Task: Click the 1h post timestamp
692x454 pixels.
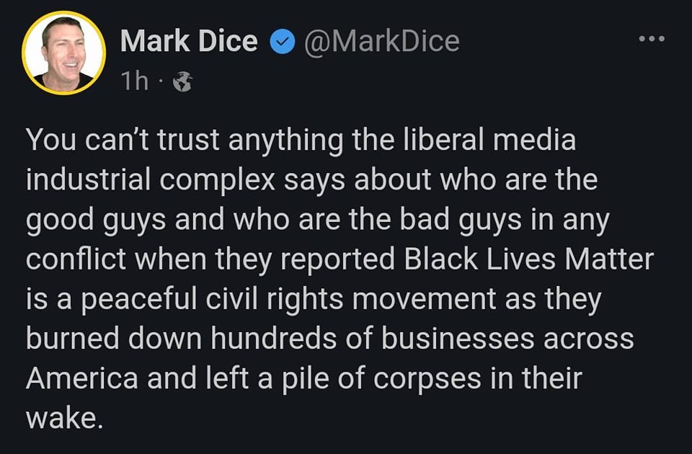Action: point(135,82)
